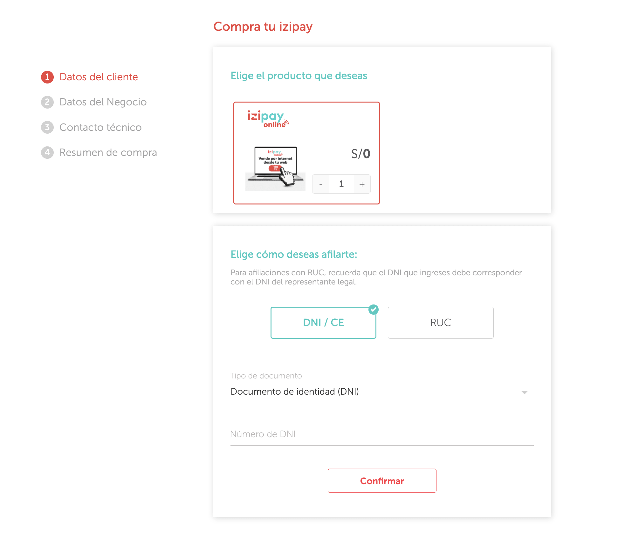The height and width of the screenshot is (541, 625).
Task: Go to Datos del cliente step
Action: pos(99,77)
